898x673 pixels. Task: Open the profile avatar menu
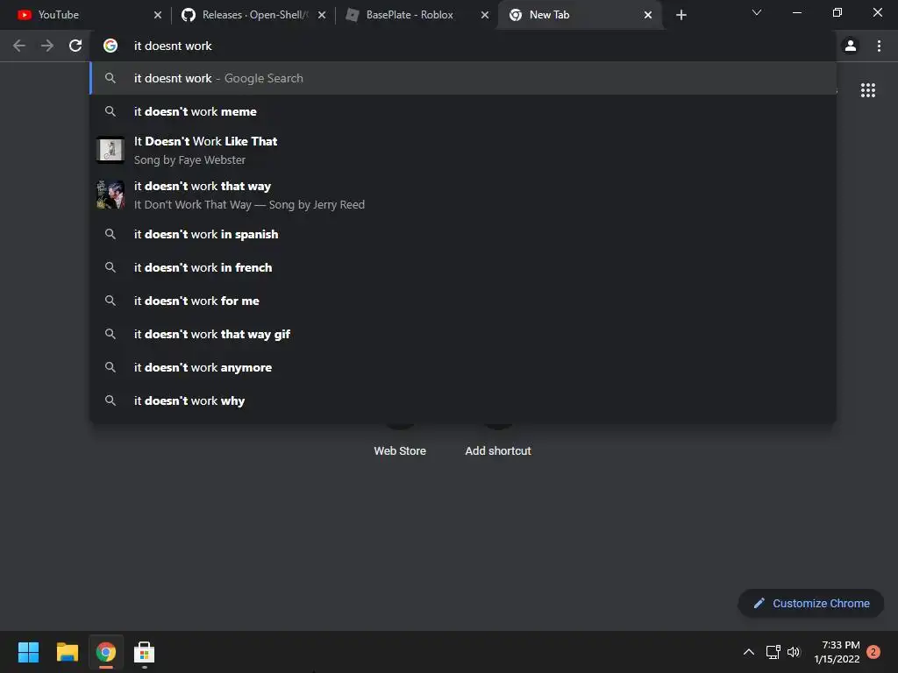tap(851, 46)
